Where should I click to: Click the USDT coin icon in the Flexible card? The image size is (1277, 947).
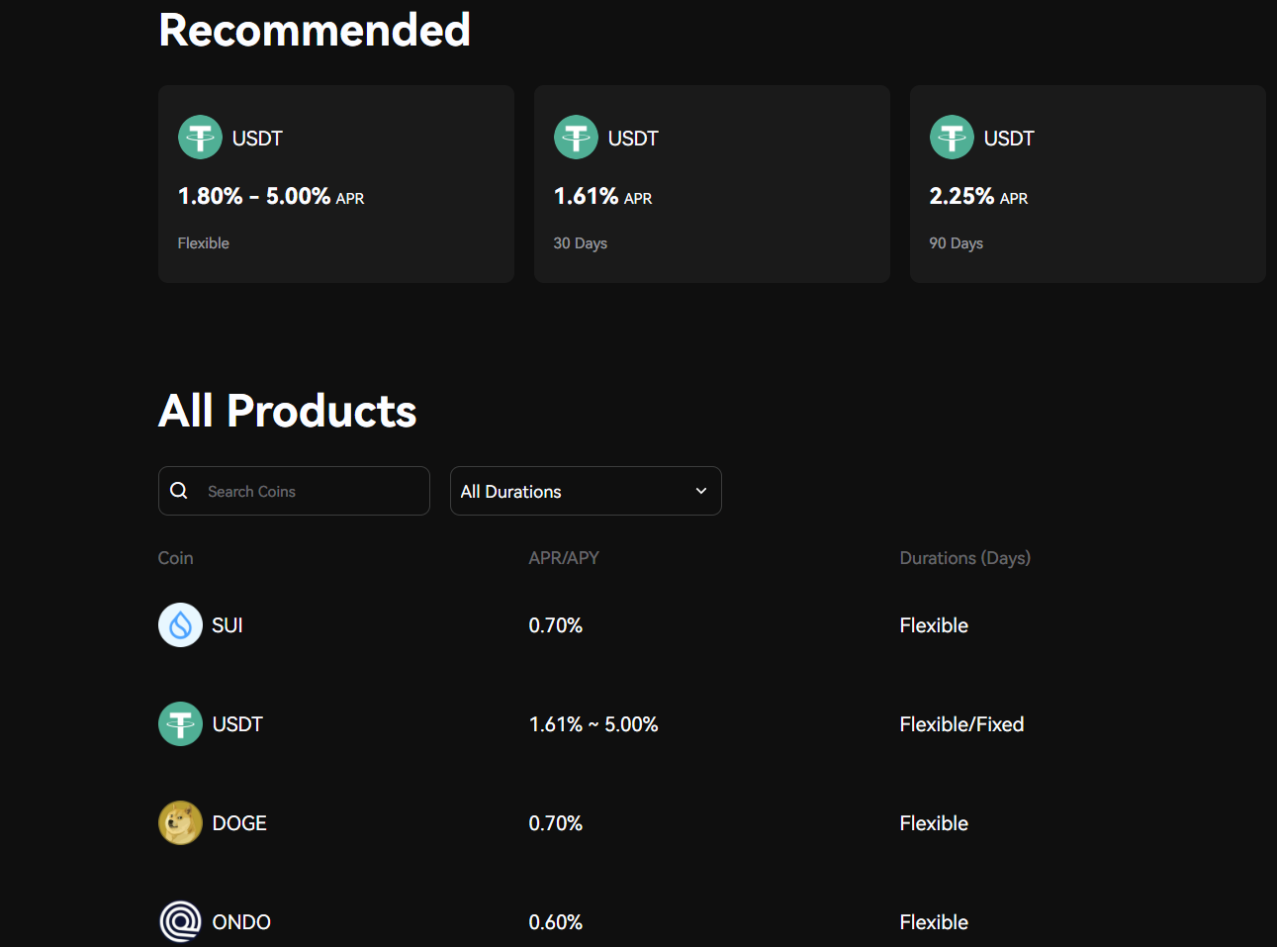coord(200,138)
